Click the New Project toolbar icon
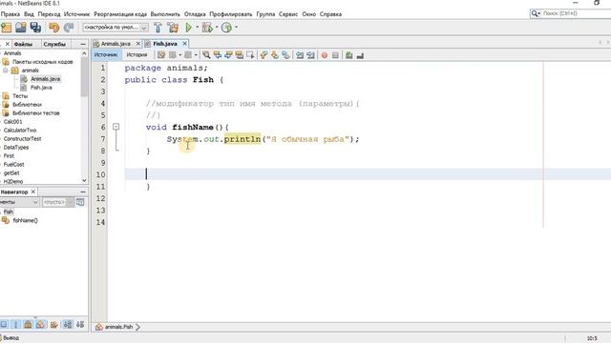 pos(7,28)
